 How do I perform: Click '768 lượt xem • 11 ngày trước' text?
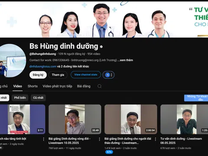(x=65, y=148)
